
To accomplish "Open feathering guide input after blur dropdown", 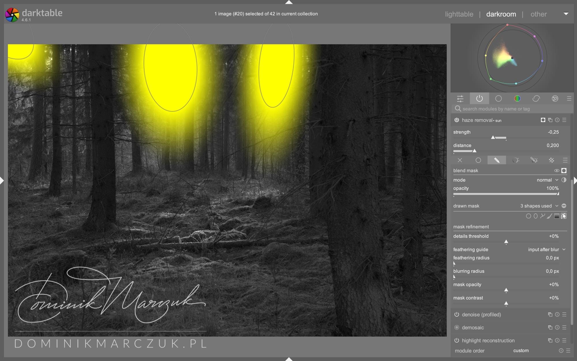I will point(547,250).
